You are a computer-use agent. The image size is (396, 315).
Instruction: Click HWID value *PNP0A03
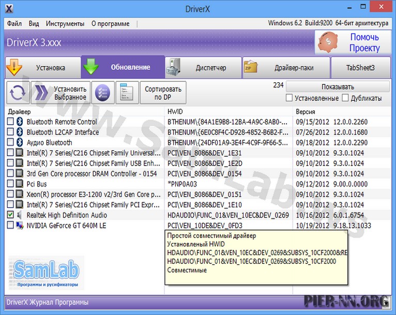[x=182, y=184]
